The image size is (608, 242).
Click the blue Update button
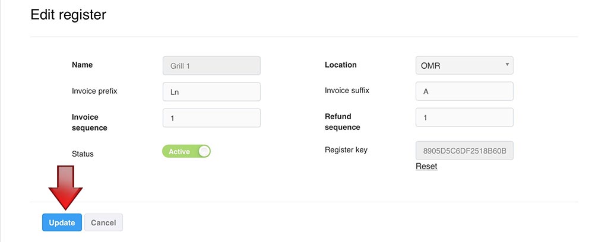tap(62, 222)
